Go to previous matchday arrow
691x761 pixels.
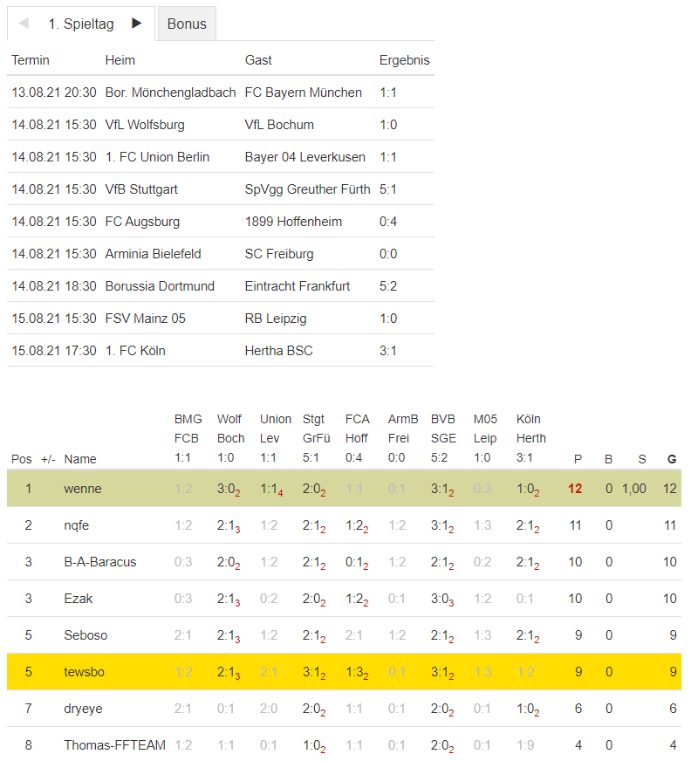24,24
